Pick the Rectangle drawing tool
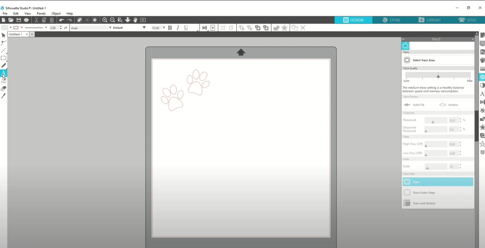 pyautogui.click(x=4, y=58)
